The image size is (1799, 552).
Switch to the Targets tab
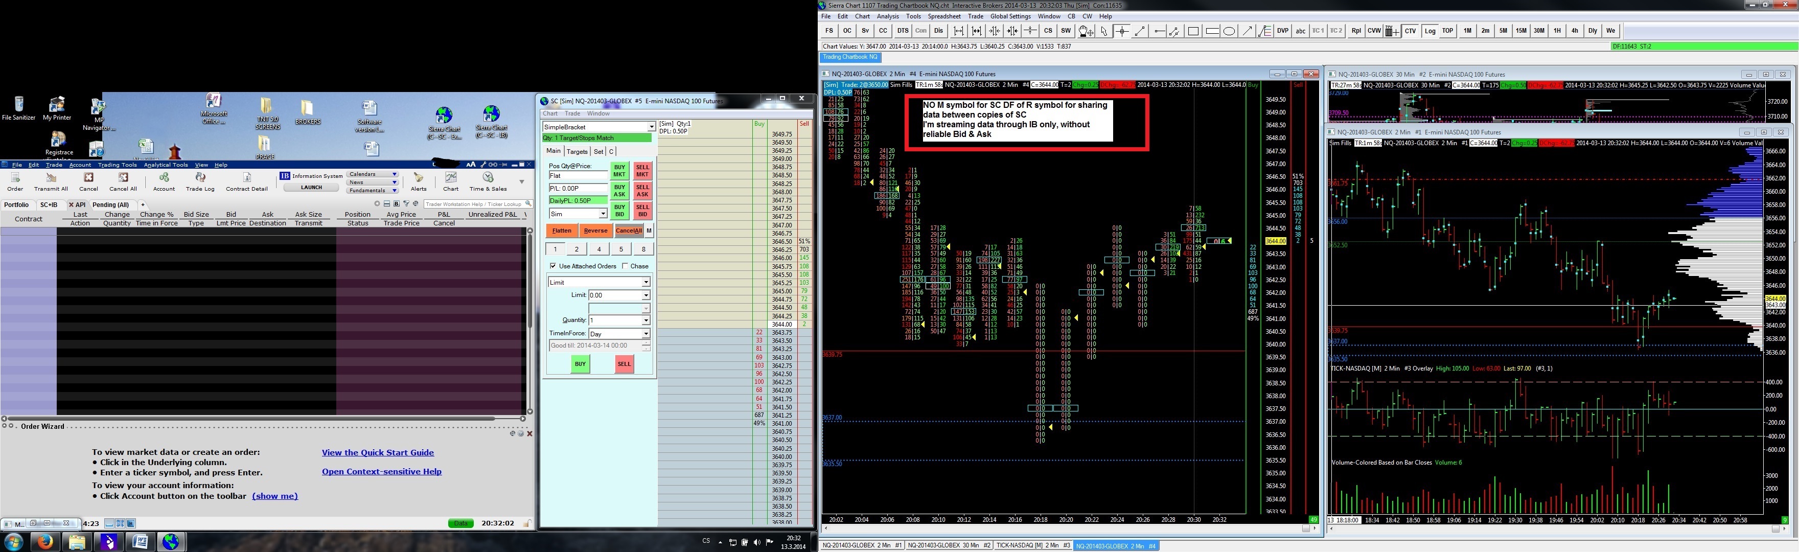tap(577, 152)
